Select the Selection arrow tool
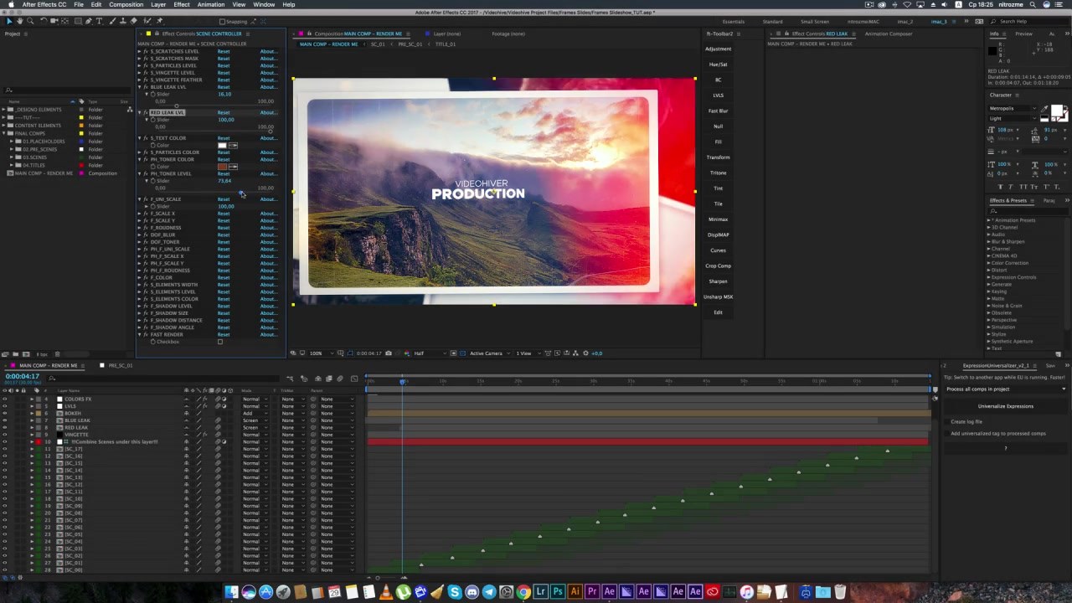 click(8, 21)
